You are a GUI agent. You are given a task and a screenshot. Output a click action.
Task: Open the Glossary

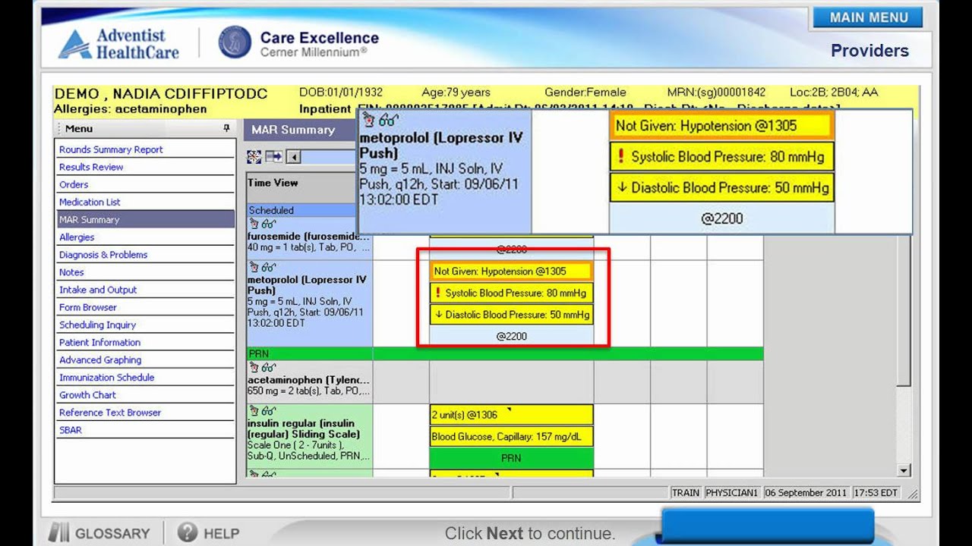99,533
